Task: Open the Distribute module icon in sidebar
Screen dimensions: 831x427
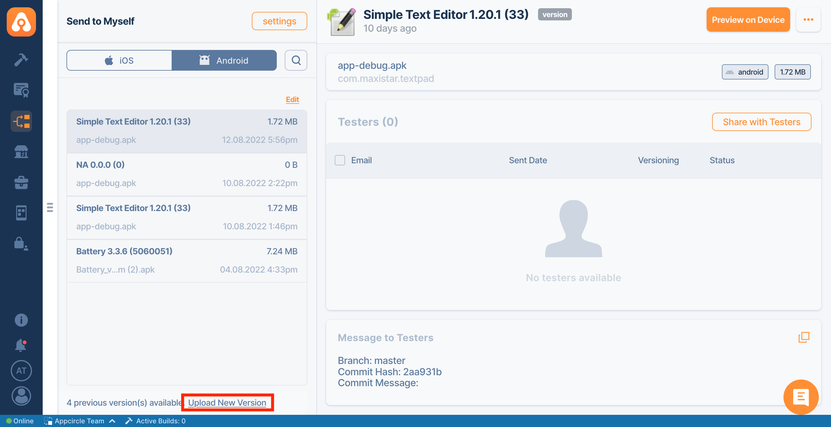Action: 21,121
